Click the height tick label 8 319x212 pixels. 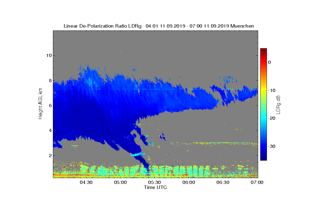pos(50,81)
